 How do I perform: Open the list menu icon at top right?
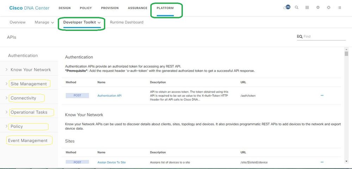[x=339, y=7]
